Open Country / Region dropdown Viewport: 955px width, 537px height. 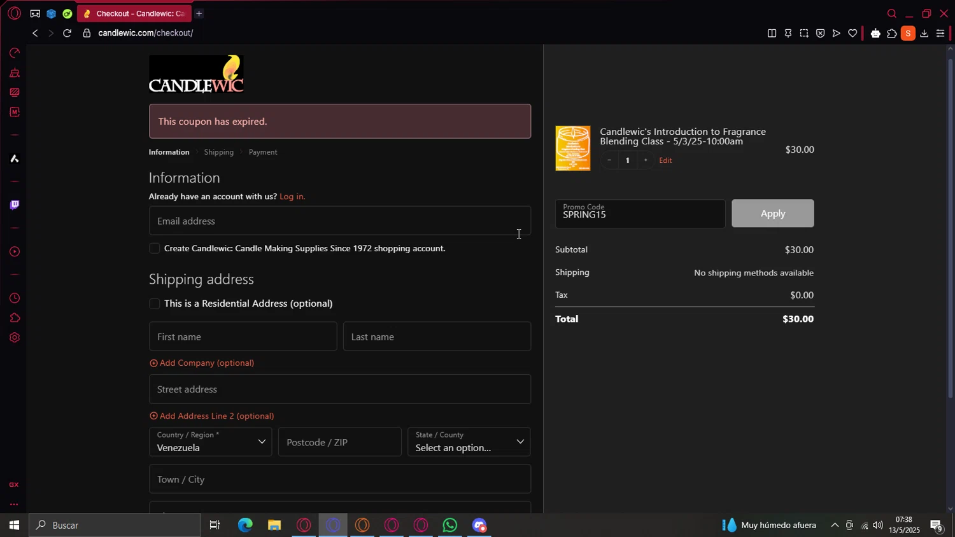point(210,442)
